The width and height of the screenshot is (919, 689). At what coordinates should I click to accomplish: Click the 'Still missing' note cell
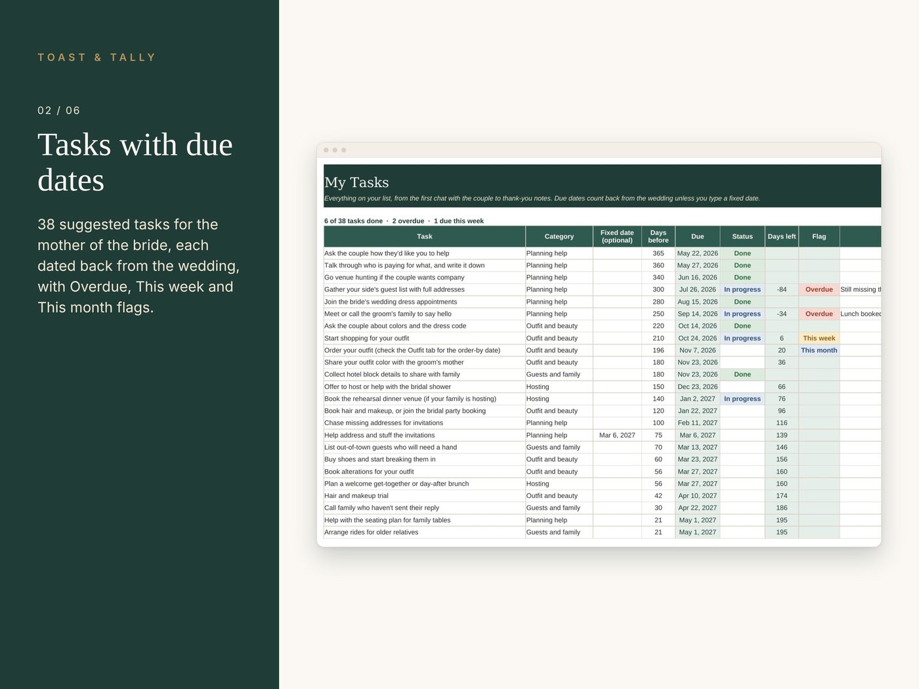(861, 289)
